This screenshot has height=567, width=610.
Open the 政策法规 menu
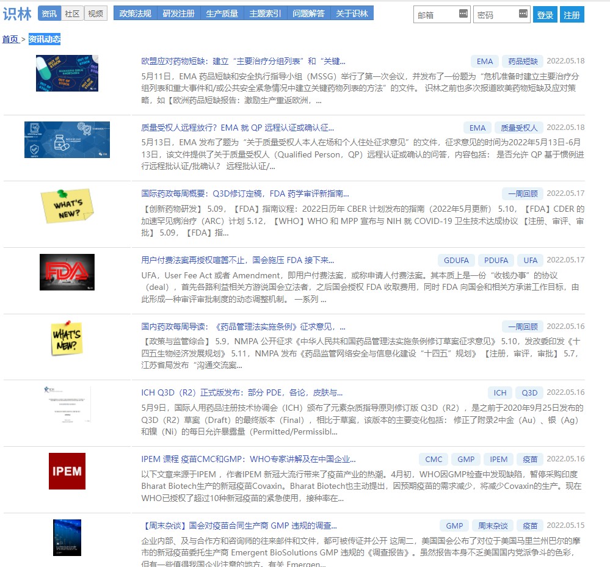click(x=135, y=13)
